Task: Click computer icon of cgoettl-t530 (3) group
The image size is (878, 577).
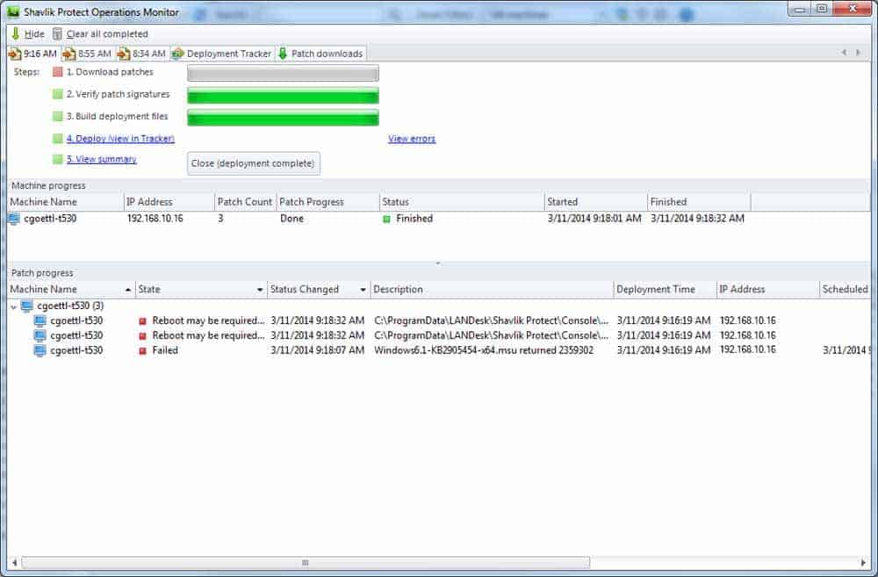Action: [x=26, y=306]
